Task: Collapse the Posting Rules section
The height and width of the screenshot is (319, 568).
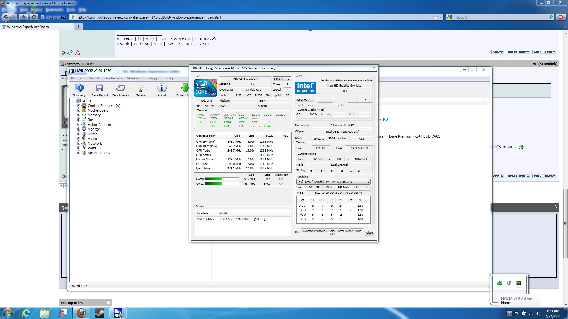Action: pyautogui.click(x=109, y=303)
